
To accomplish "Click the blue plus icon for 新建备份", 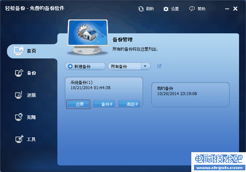I will point(70,66).
